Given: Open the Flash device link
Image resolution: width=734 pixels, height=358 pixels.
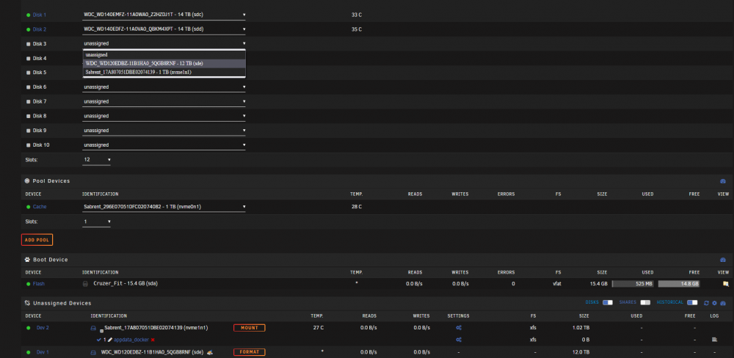Looking at the screenshot, I should tap(39, 284).
